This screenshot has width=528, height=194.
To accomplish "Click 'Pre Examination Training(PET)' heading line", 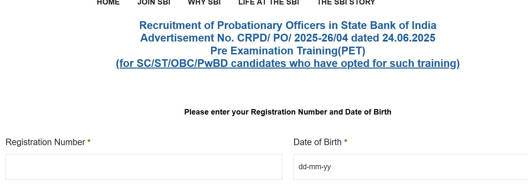I will (288, 51).
